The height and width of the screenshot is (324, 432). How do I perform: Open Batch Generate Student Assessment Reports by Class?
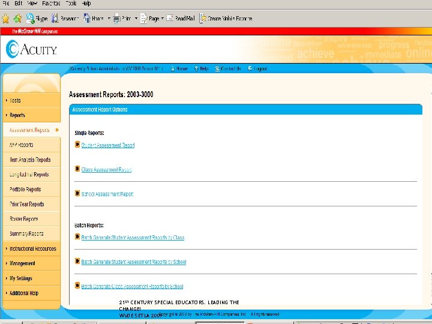133,238
